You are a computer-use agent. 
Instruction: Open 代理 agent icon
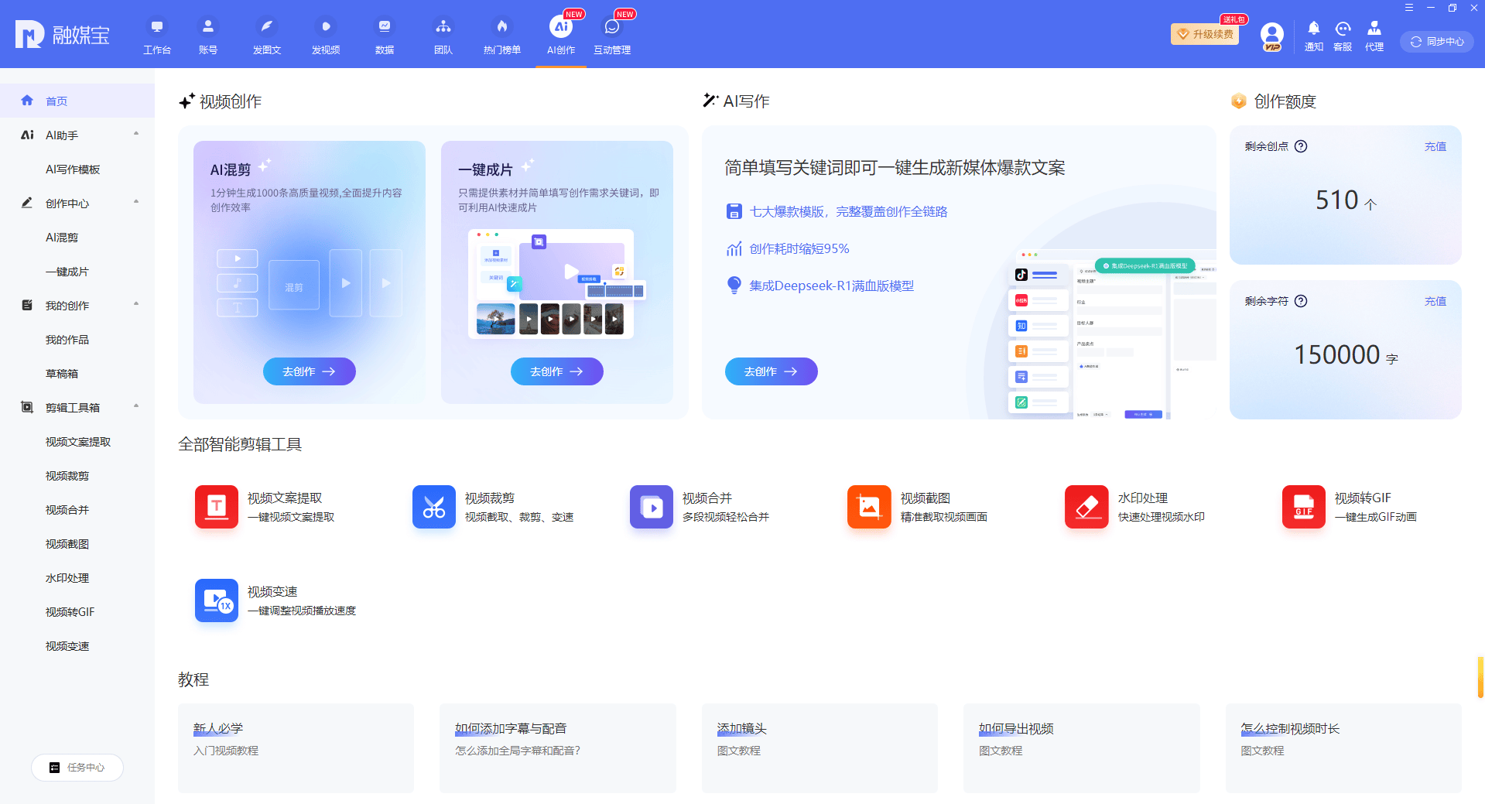[x=1374, y=36]
